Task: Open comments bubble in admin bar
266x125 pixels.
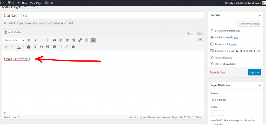Action: 11,3
